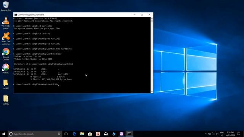This screenshot has height=137, width=244.
Task: Click the '3 Dir(s) bytes free' line
Action: coord(51,79)
